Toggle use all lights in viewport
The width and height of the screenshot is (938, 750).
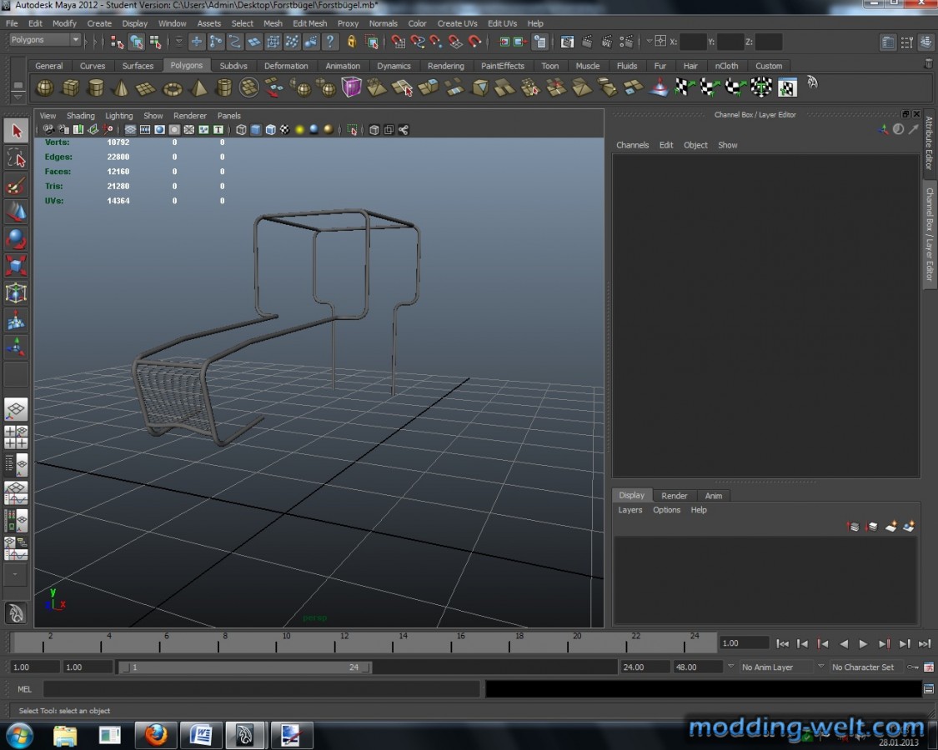point(299,130)
